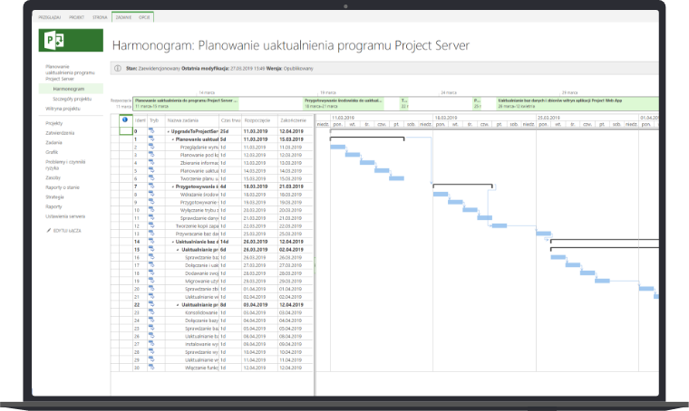
Task: Collapse row 15 Uaktualnianie summary task
Action: (178, 250)
